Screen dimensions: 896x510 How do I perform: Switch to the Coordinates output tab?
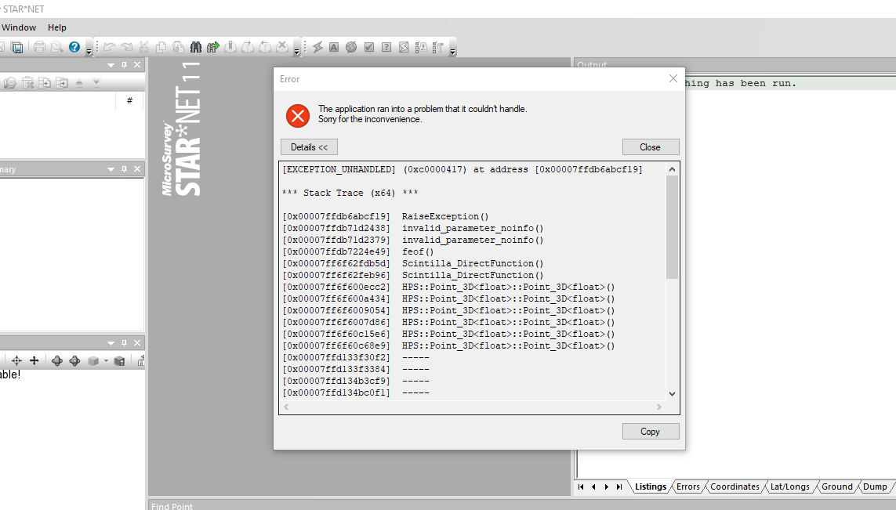coord(735,486)
